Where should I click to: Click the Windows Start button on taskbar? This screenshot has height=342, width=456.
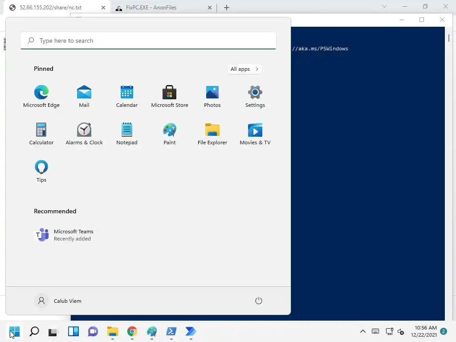tap(14, 331)
